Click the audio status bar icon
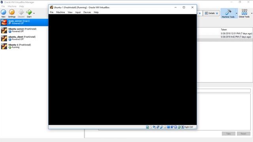Viewport: 253px width, 142px height. (154, 127)
